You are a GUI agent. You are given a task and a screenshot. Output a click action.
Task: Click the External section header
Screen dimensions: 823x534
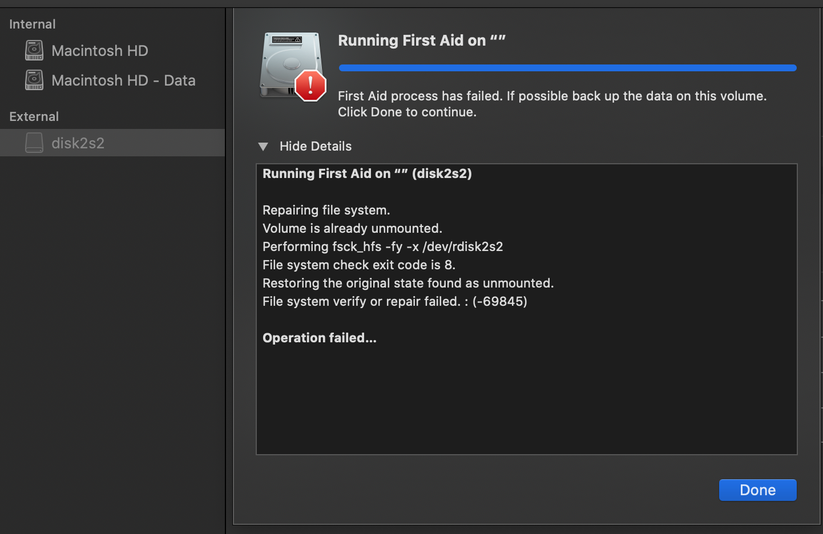click(x=34, y=116)
